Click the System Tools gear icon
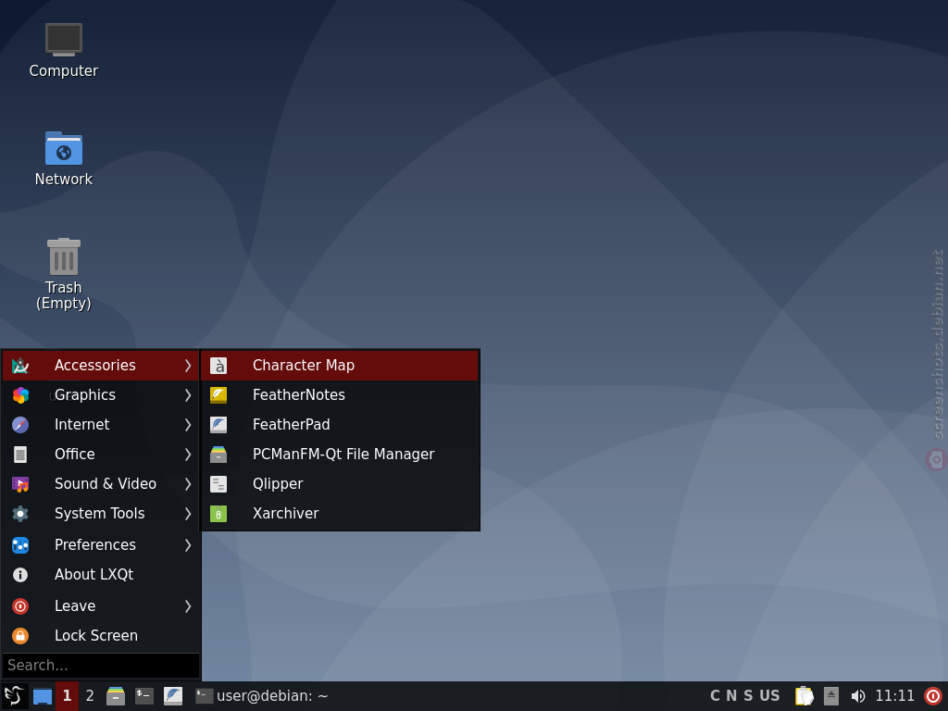The width and height of the screenshot is (948, 711). click(20, 513)
